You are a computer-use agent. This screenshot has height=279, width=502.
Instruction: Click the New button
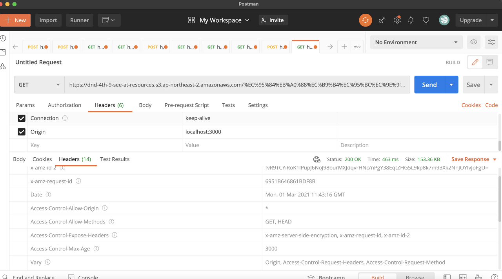pyautogui.click(x=15, y=20)
